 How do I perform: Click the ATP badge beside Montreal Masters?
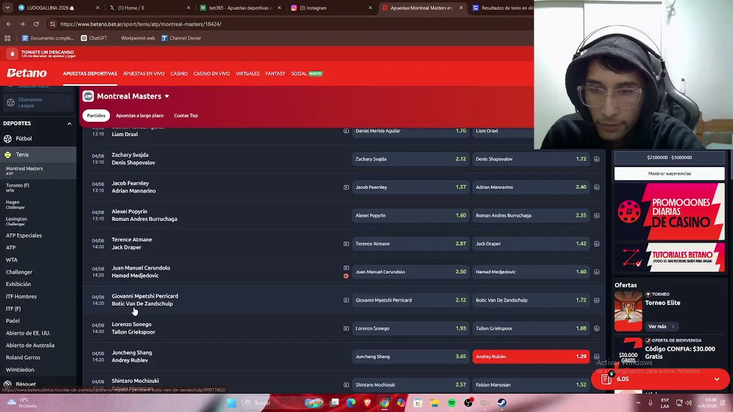click(x=88, y=96)
